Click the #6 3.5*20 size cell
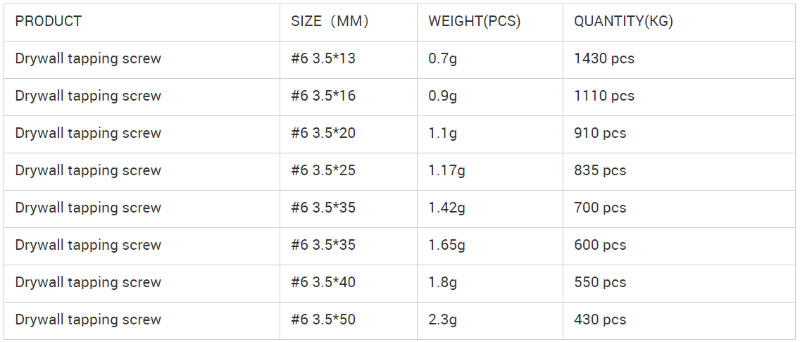 pyautogui.click(x=323, y=133)
